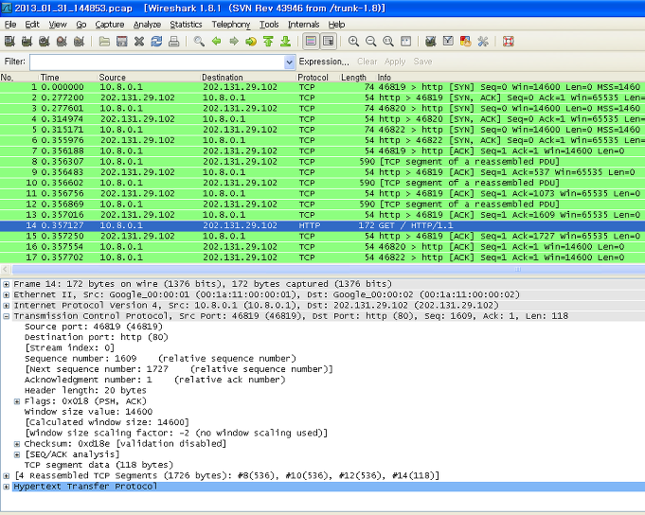Toggle packet list colorize button

point(311,41)
